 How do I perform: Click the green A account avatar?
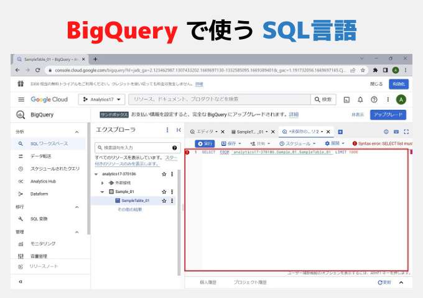point(401,99)
